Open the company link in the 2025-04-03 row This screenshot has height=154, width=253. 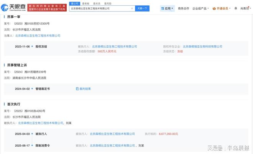pos(112,134)
